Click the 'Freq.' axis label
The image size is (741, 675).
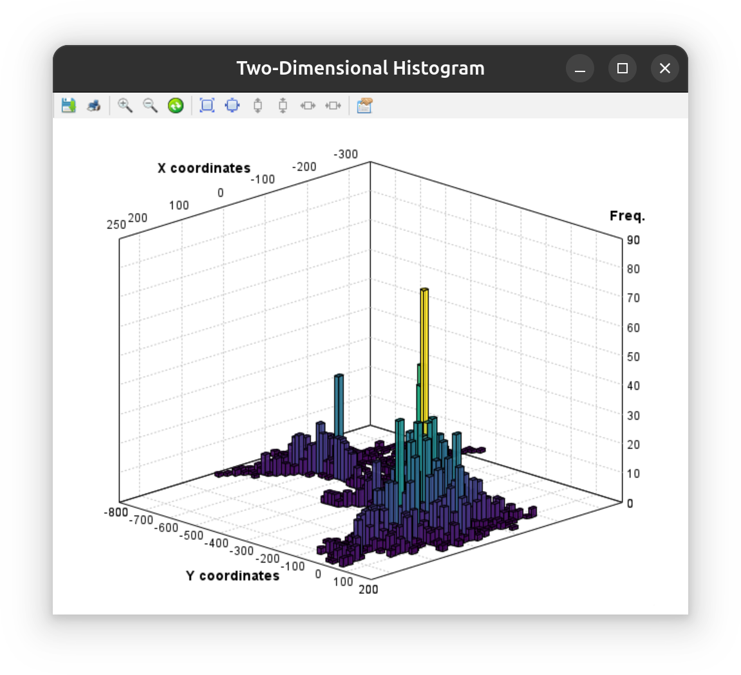(627, 216)
